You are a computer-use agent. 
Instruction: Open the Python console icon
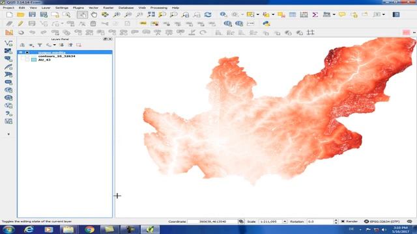click(266, 23)
